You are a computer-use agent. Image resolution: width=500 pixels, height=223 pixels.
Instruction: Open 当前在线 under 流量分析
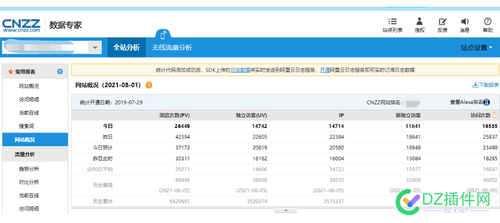29,195
